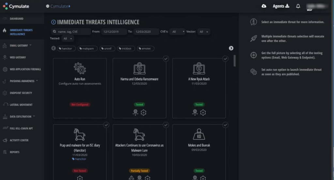Viewport: 334px width, 180px height.
Task: Expand the Phishing Awareness menu
Action: [23, 81]
